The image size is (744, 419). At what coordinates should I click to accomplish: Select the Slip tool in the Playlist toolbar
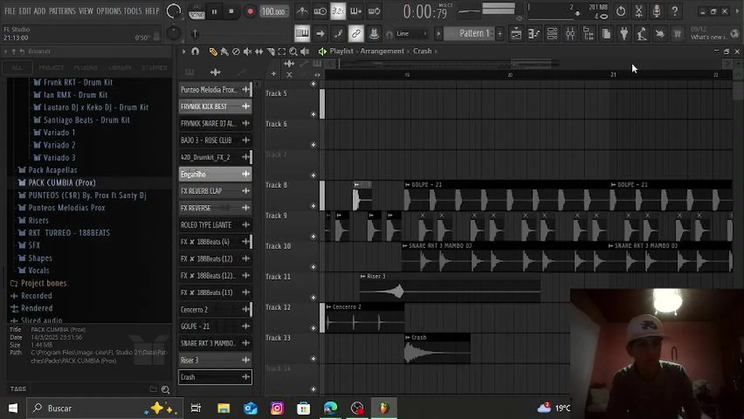click(259, 51)
